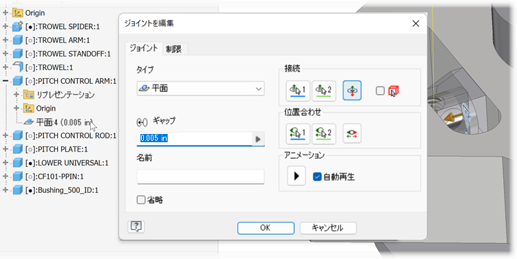
Task: Uncheck the 自動再生 checkbox
Action: [317, 177]
